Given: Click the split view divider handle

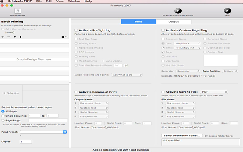Looking at the screenshot, I should 70,83.
